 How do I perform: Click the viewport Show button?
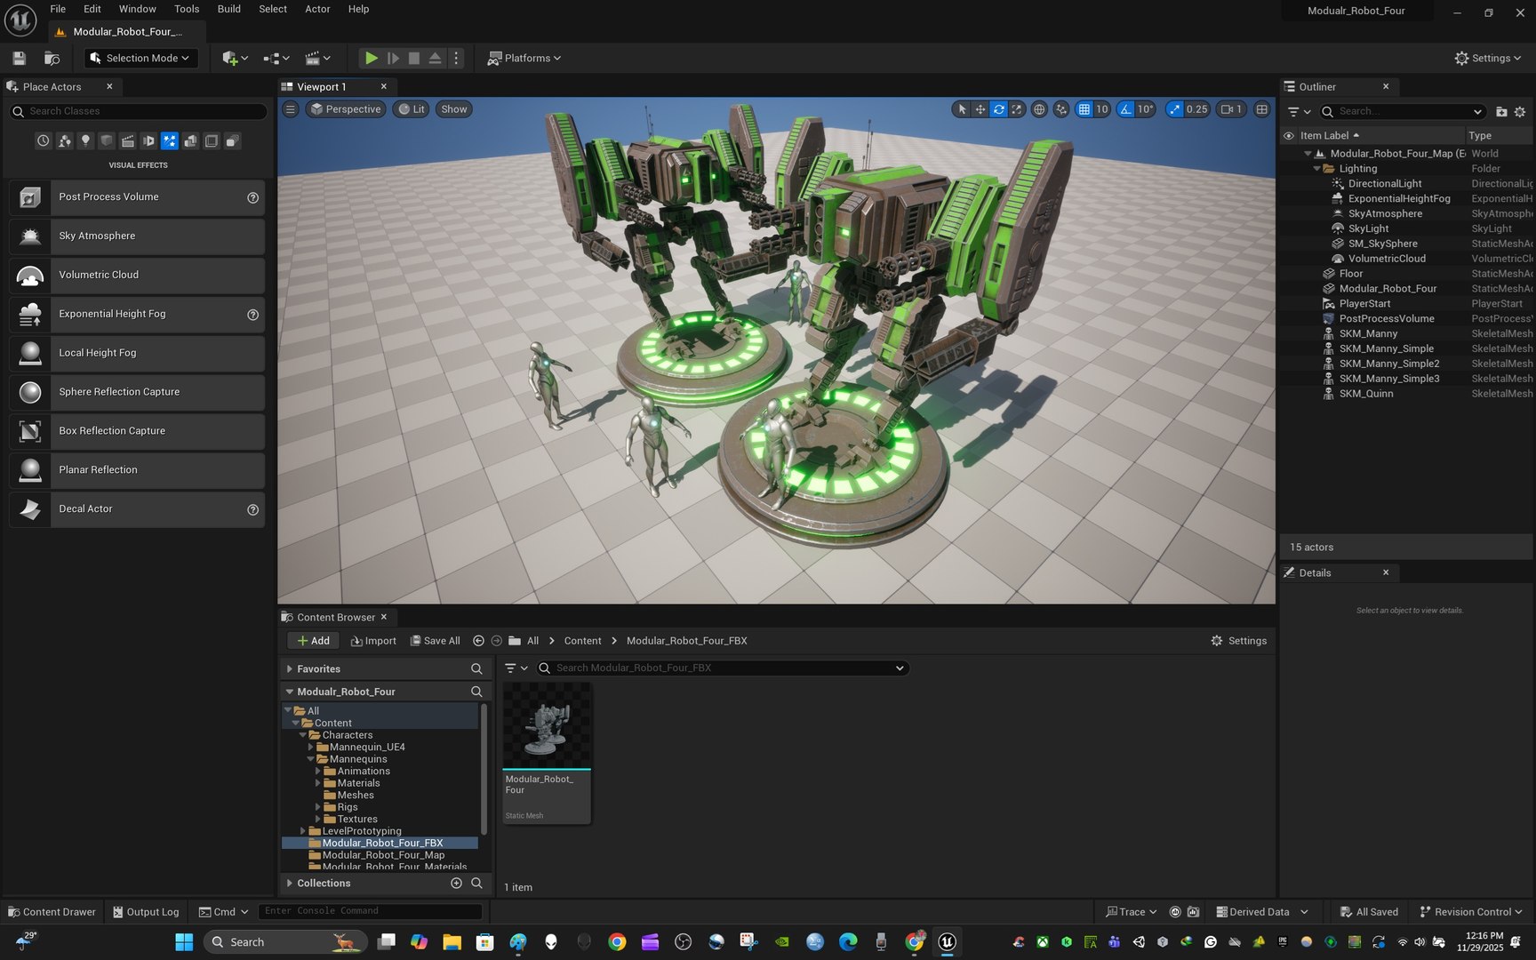[454, 109]
